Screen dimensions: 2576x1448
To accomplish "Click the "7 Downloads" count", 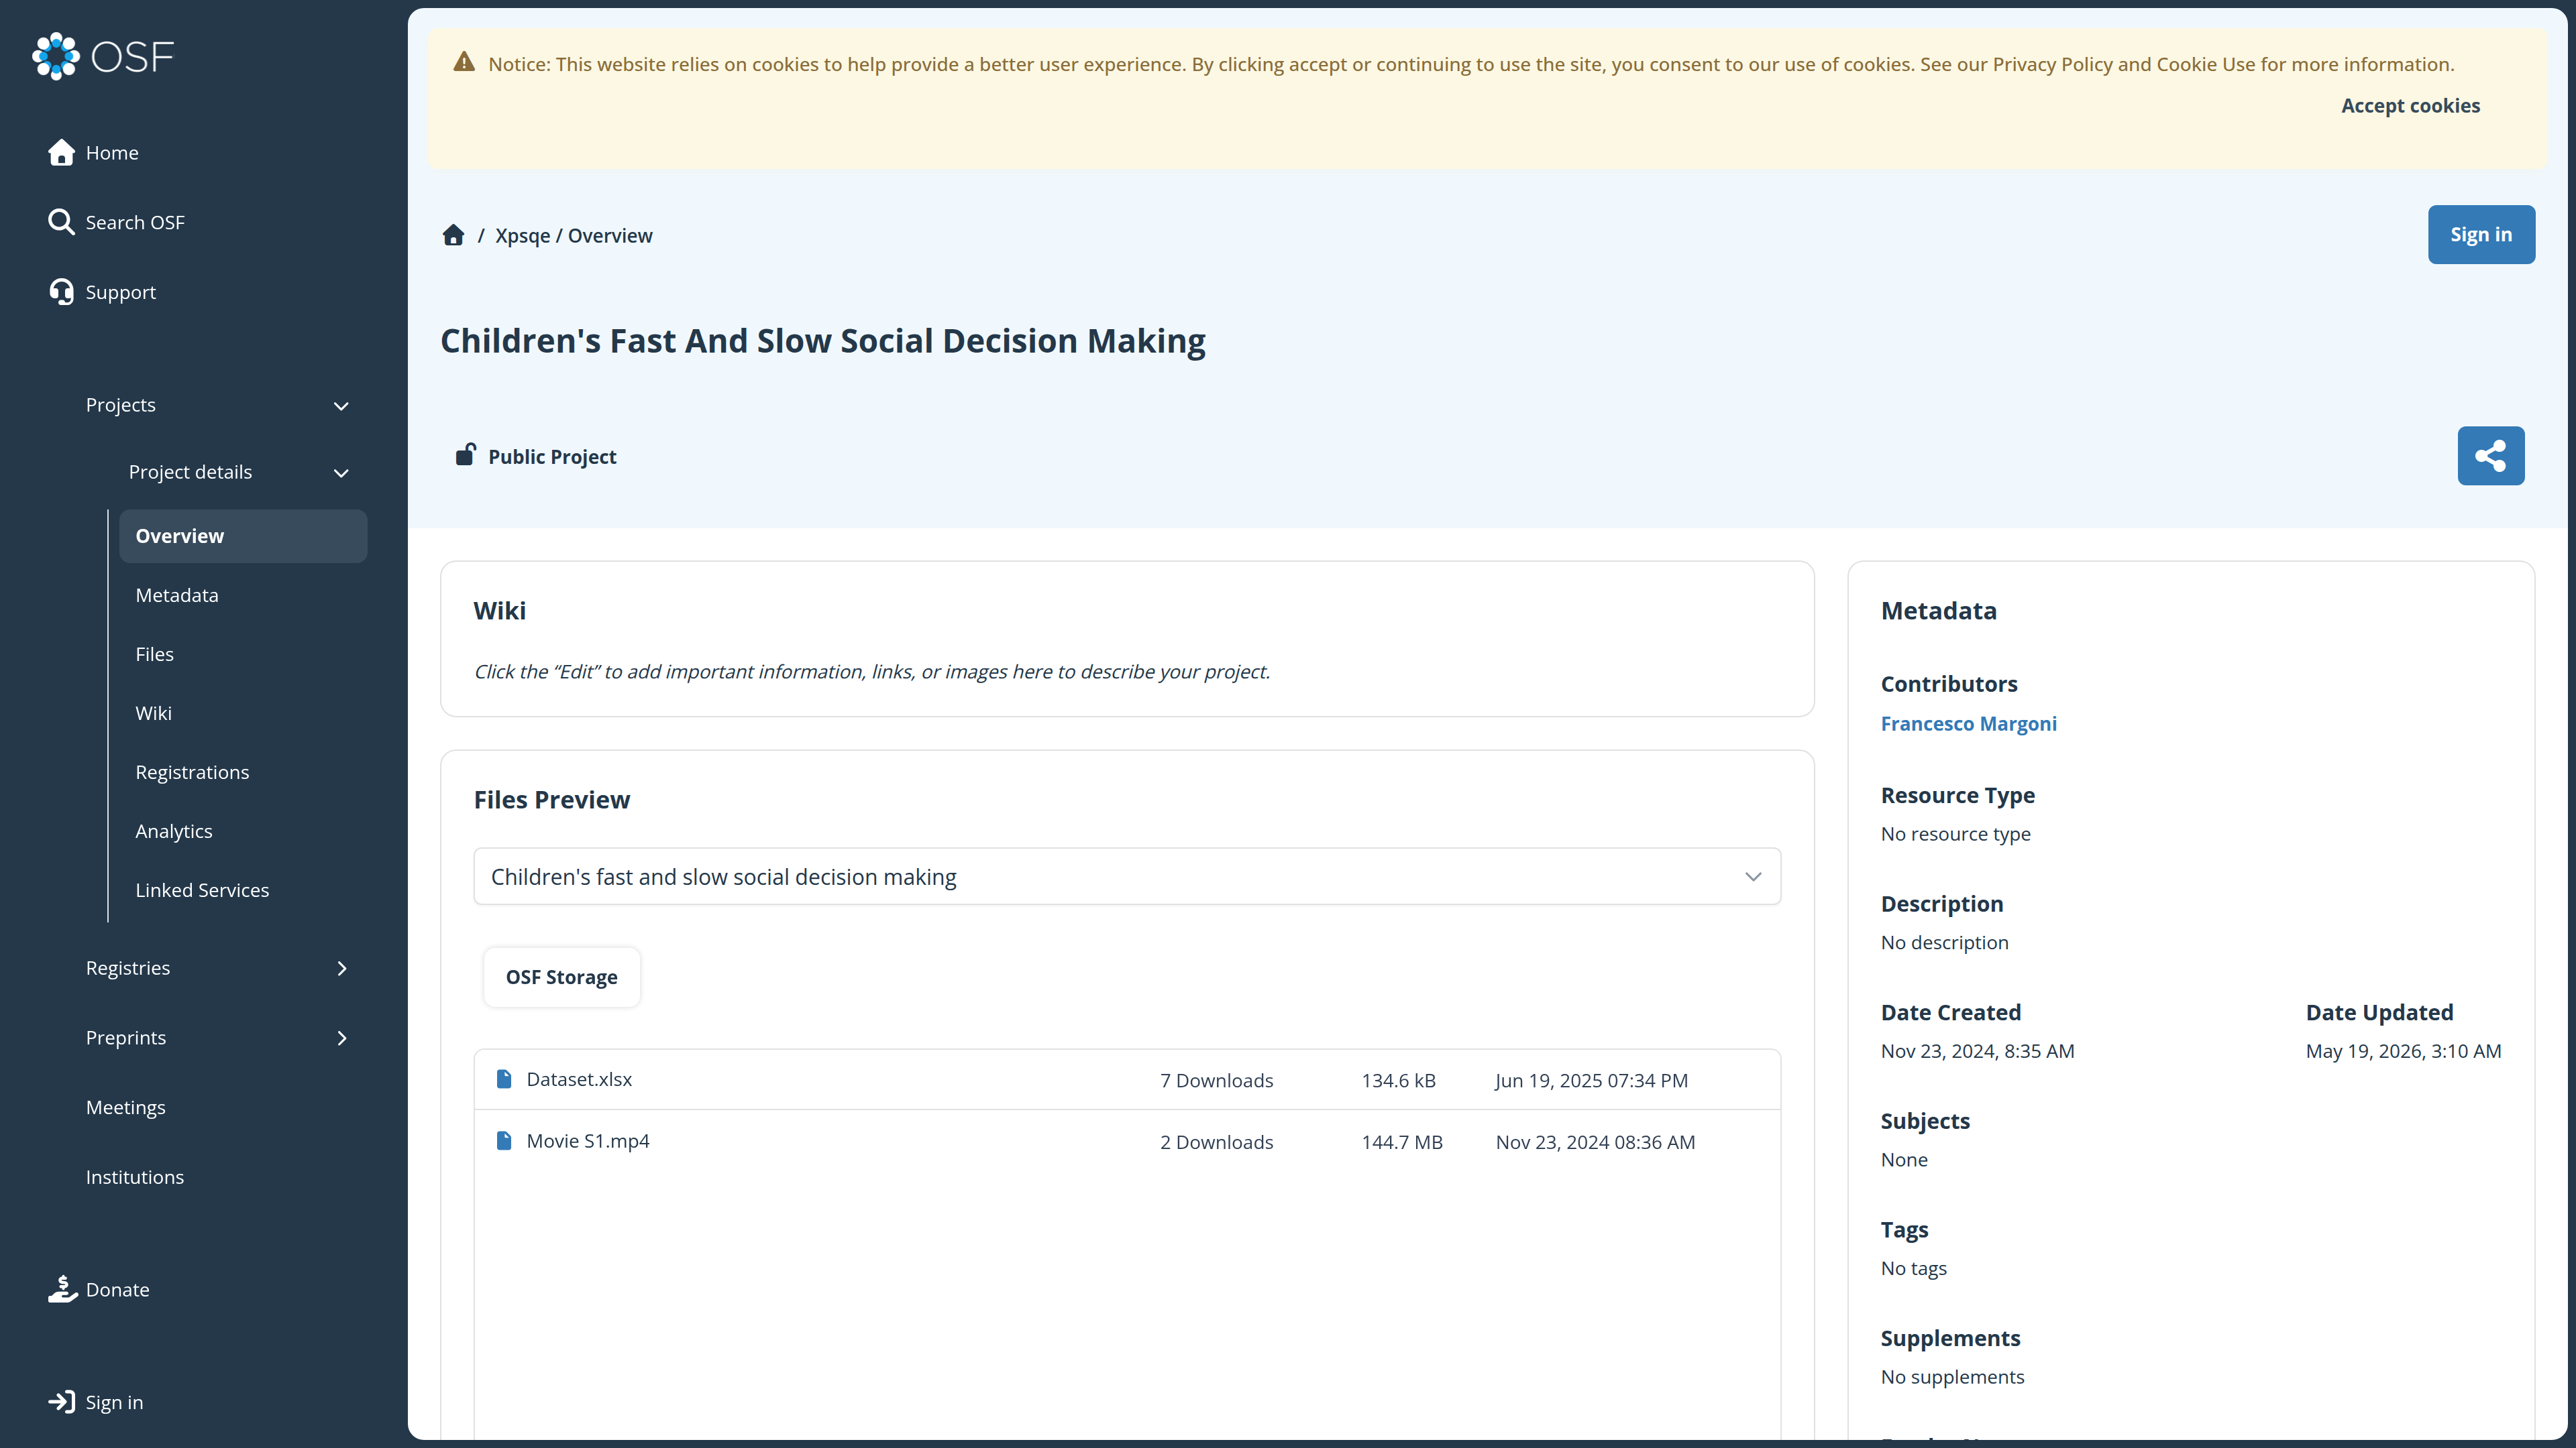I will 1216,1080.
